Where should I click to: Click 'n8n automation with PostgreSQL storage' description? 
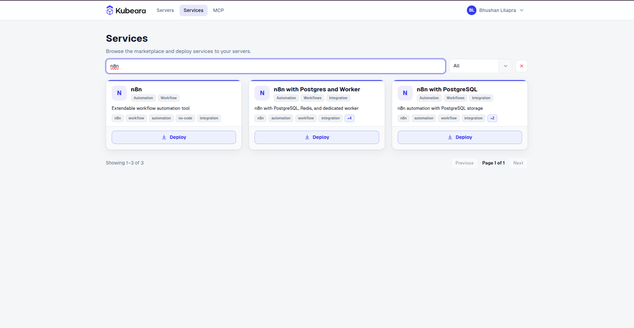coord(440,108)
